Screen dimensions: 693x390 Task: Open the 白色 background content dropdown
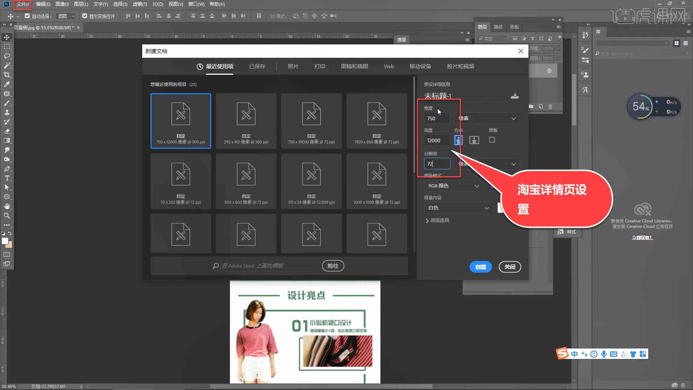pos(458,208)
